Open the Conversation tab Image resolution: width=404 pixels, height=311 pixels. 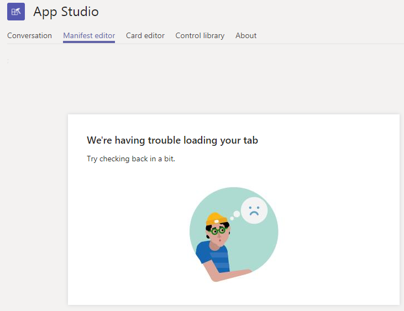tap(29, 35)
